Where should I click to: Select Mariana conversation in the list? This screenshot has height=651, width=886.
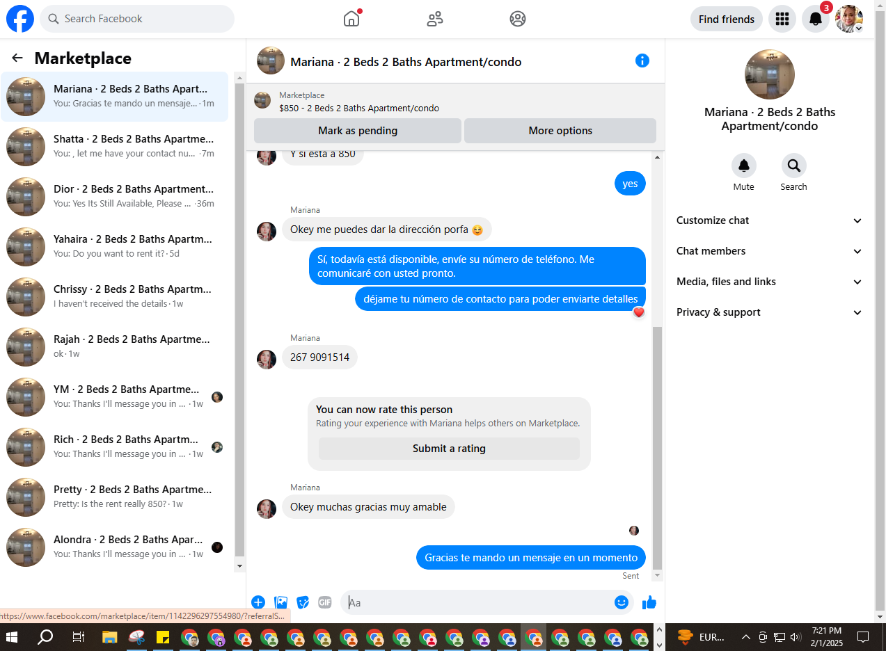115,97
